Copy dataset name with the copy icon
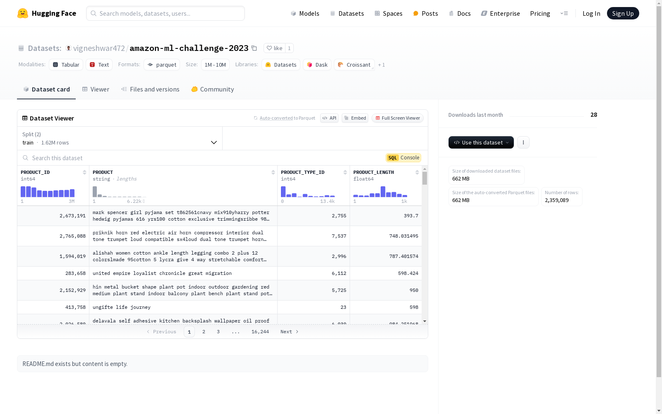Image resolution: width=662 pixels, height=414 pixels. [x=254, y=48]
